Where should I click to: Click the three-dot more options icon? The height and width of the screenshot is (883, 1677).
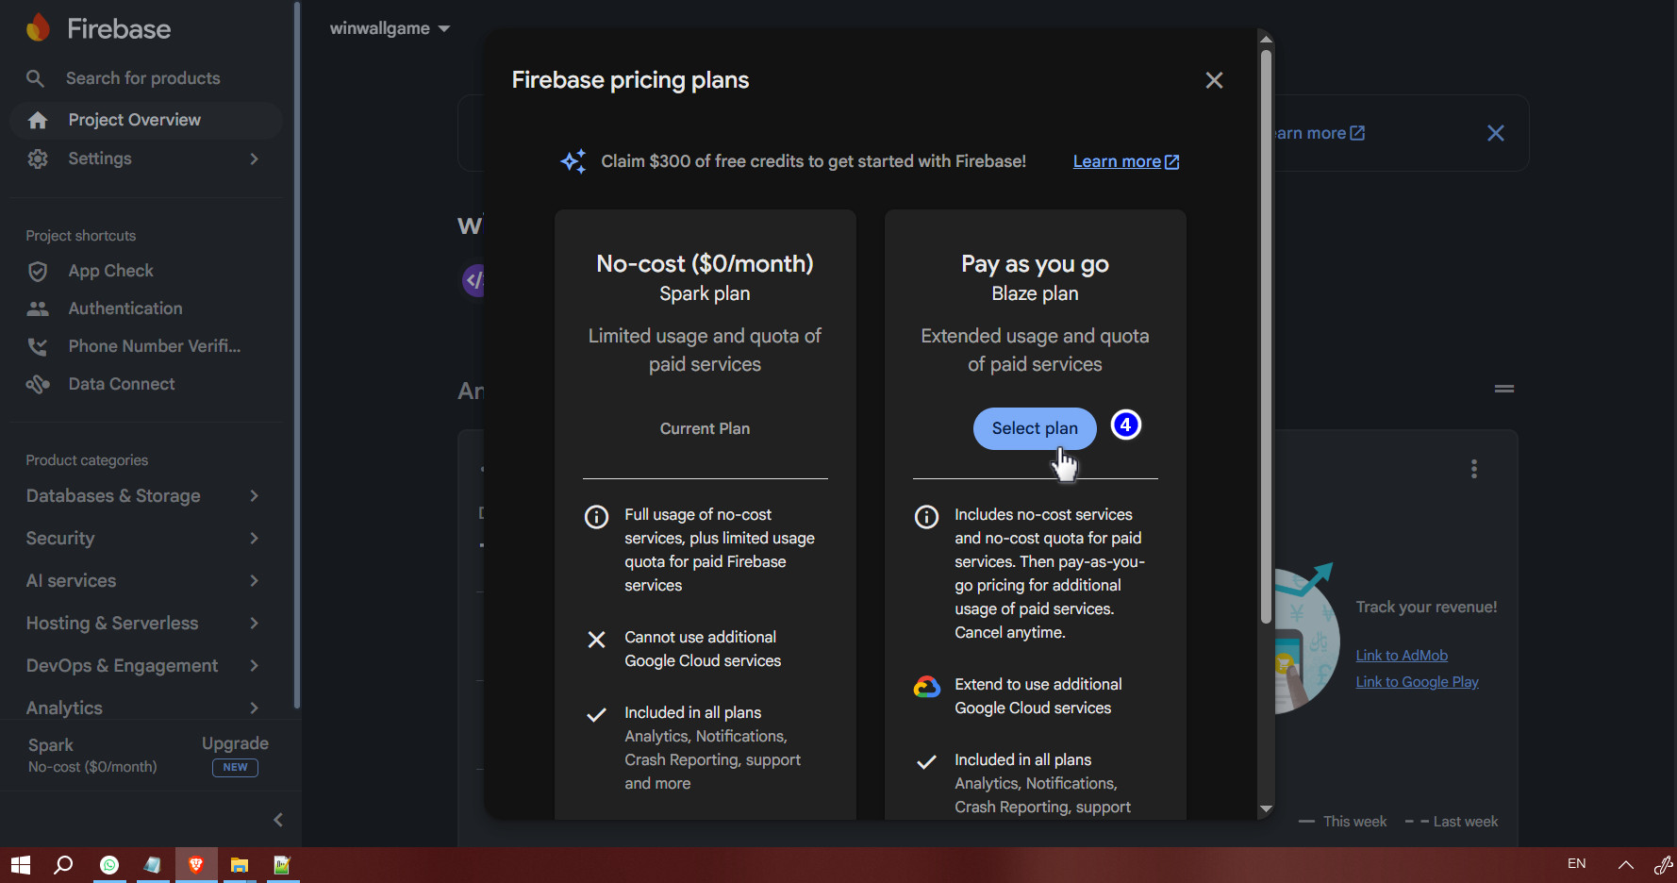[x=1473, y=469]
